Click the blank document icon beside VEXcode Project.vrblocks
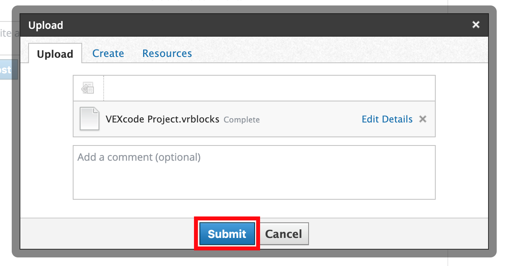 pos(89,119)
